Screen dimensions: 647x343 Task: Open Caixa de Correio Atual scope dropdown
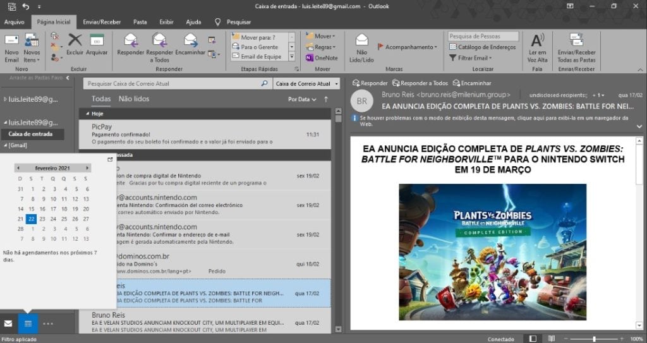tap(306, 83)
